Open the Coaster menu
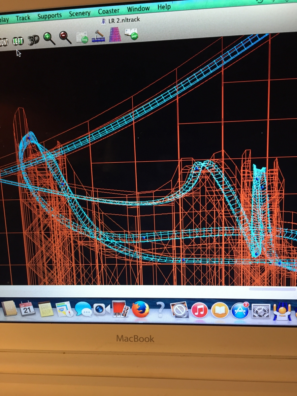This screenshot has width=297, height=396. pos(109,11)
